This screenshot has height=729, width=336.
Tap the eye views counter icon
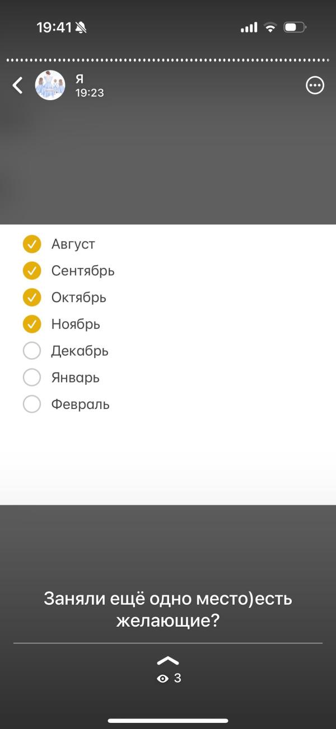pyautogui.click(x=163, y=679)
